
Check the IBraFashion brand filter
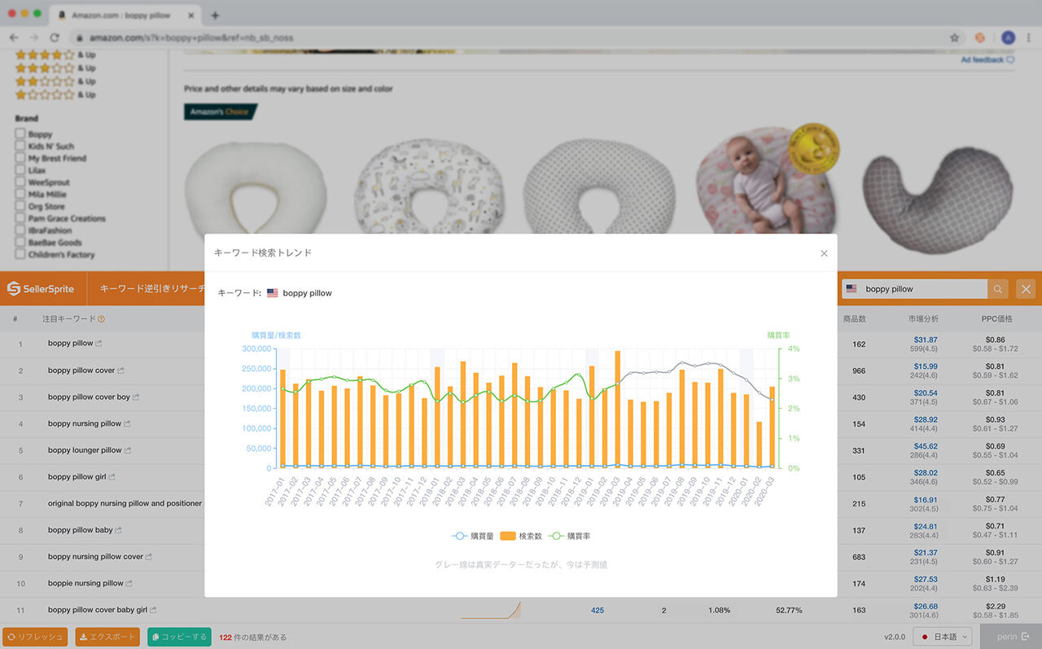pos(20,230)
